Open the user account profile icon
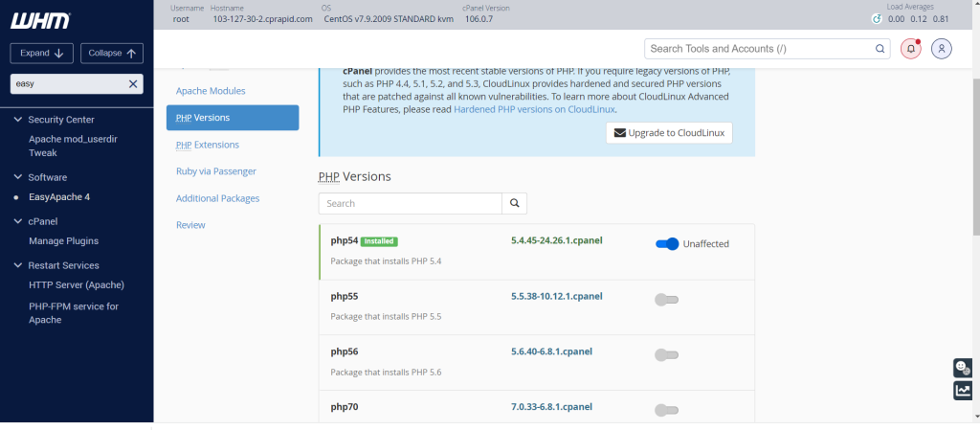 tap(942, 49)
